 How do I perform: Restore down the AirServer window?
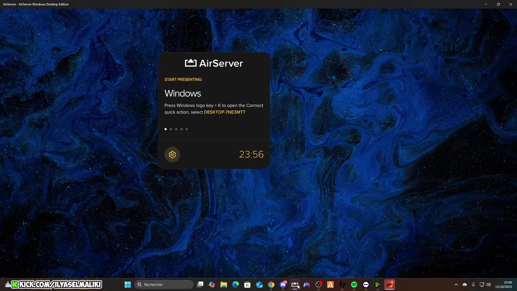pyautogui.click(x=498, y=4)
